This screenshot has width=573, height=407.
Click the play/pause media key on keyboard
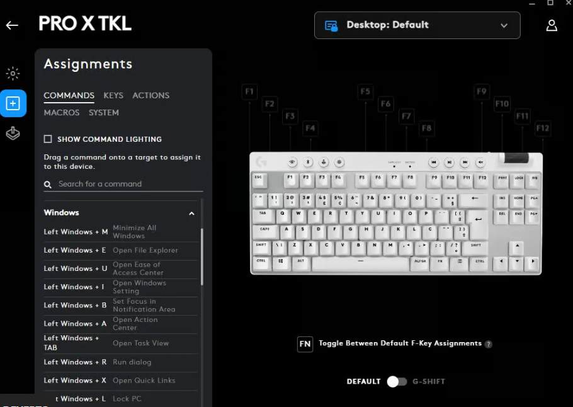coord(449,163)
